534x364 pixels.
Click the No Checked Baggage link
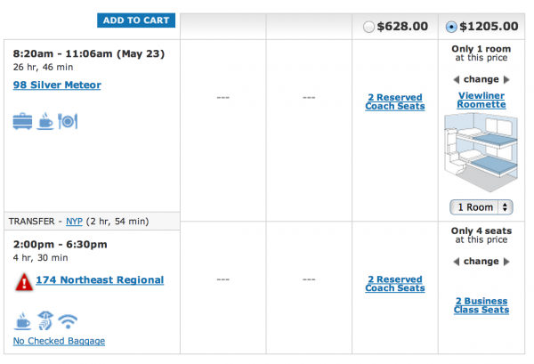point(59,341)
